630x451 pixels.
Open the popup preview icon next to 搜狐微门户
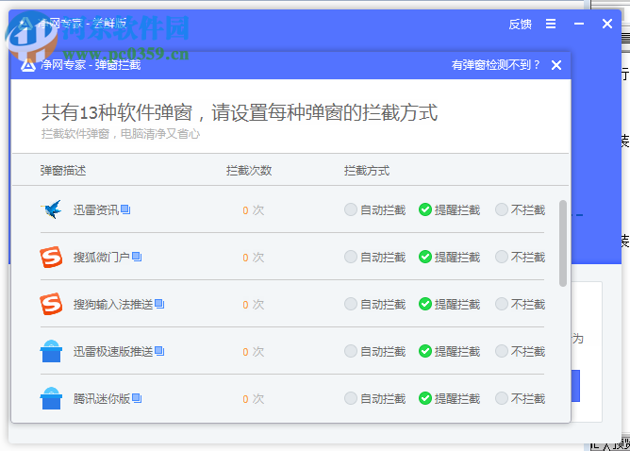click(137, 256)
